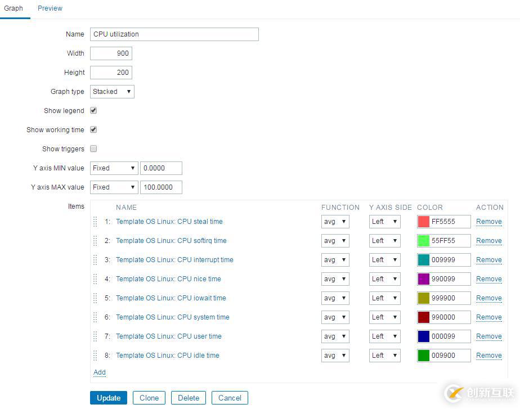This screenshot has width=520, height=409.
Task: Open the function dropdown for CPU steal time
Action: click(335, 222)
